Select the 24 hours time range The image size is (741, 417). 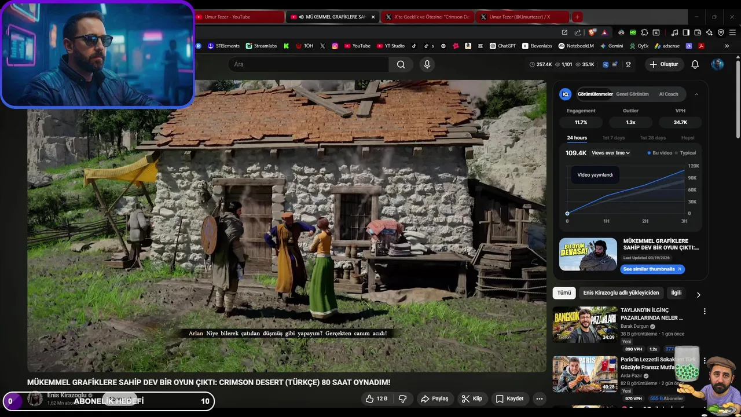pyautogui.click(x=577, y=138)
